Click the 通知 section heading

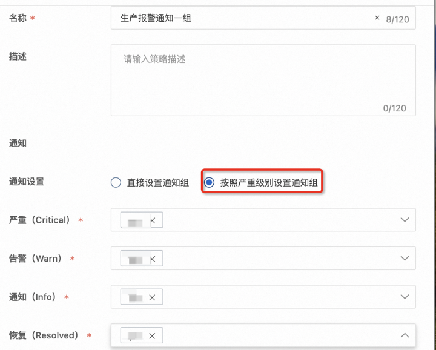coord(18,144)
